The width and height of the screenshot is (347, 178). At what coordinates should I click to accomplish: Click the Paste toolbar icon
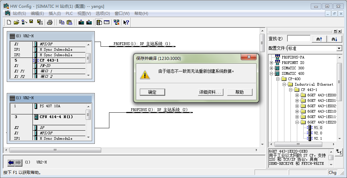(x=69, y=22)
